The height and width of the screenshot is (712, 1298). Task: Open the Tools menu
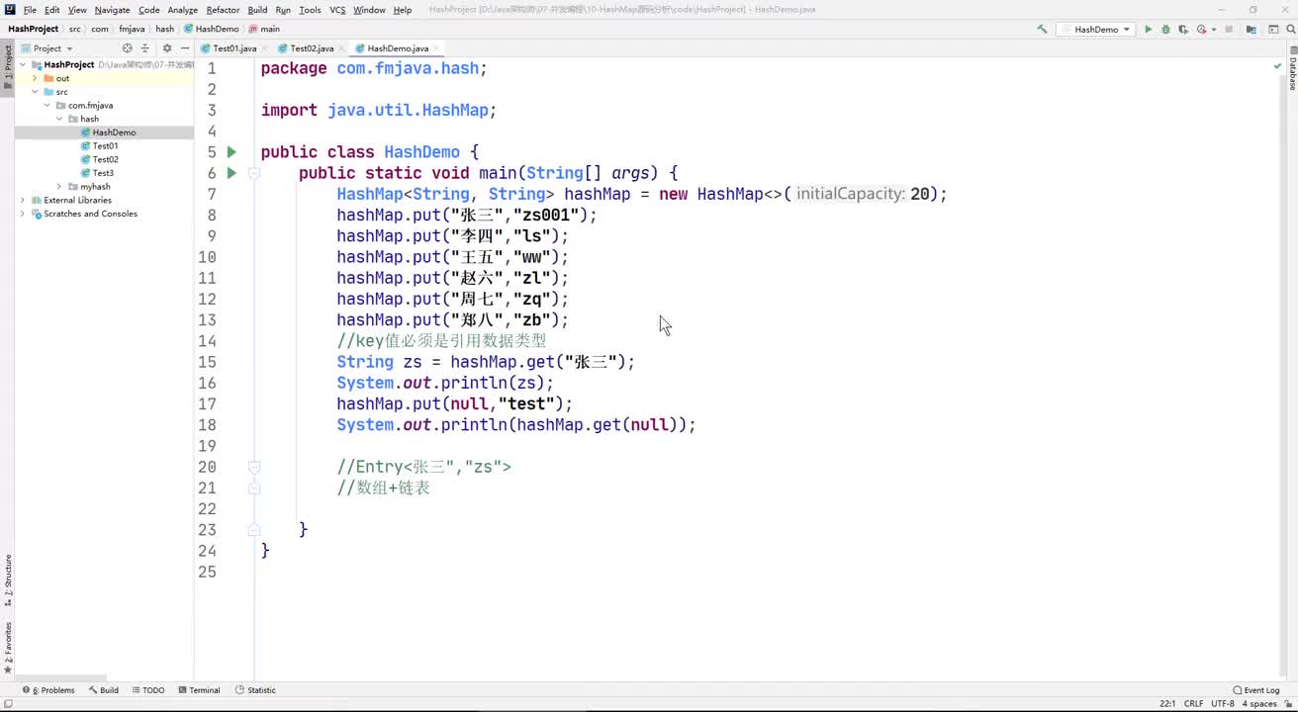(310, 10)
